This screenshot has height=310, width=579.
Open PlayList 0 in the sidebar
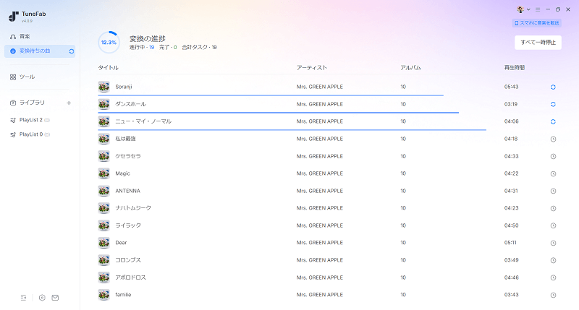(x=30, y=134)
